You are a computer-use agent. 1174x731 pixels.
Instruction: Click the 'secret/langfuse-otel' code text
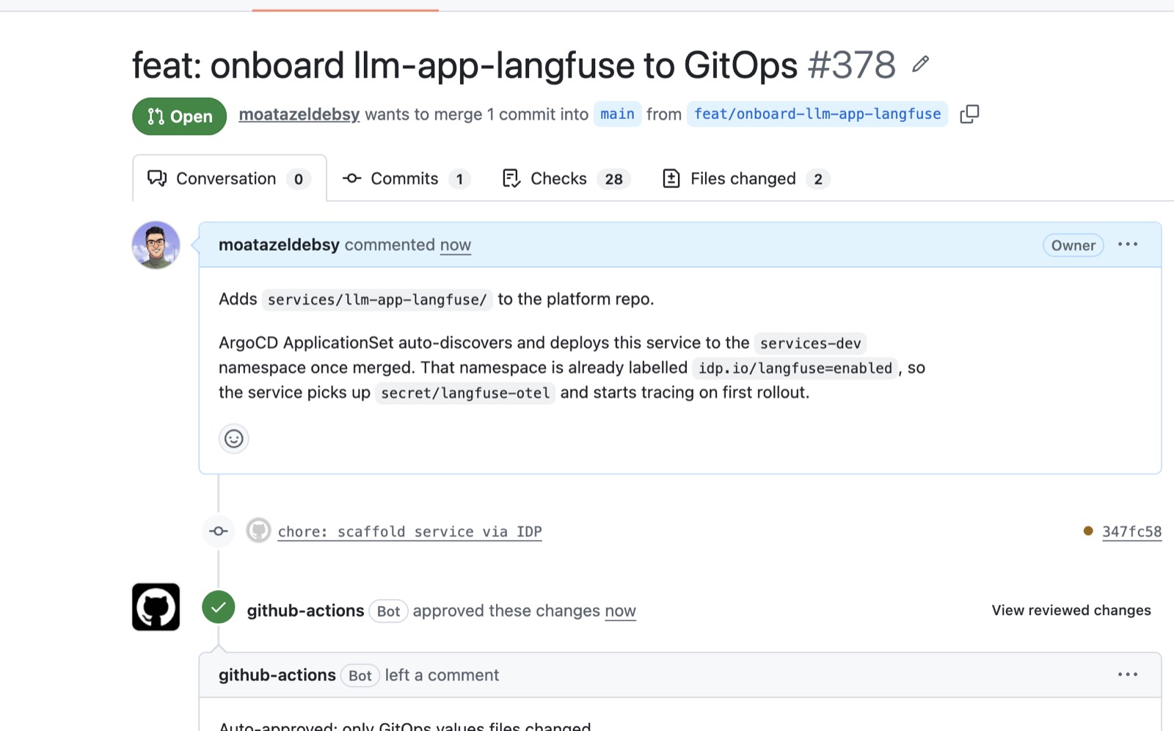[465, 393]
